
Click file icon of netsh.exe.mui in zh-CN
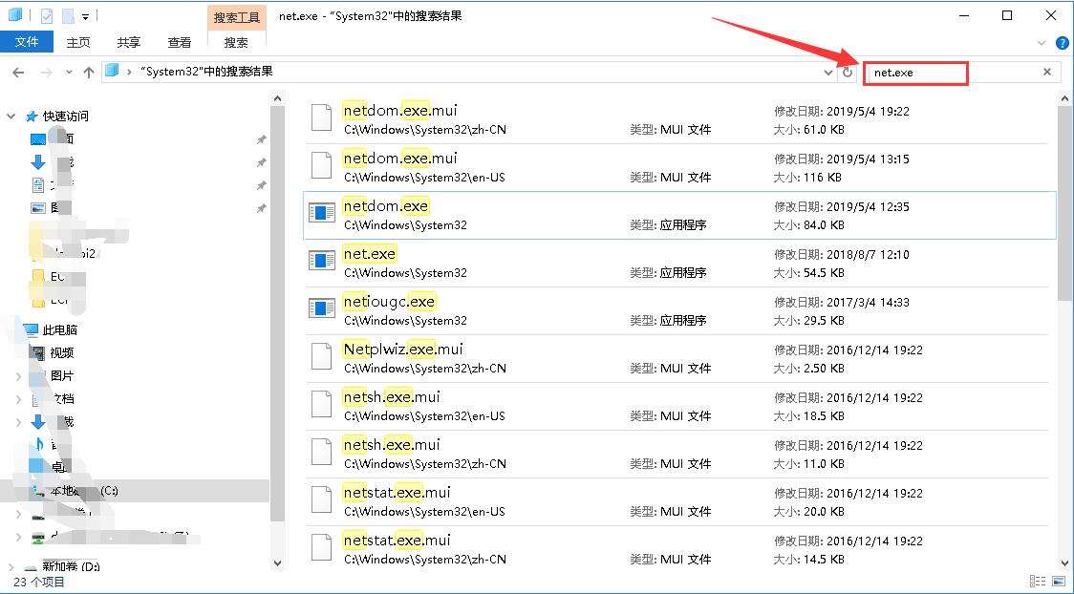click(321, 452)
